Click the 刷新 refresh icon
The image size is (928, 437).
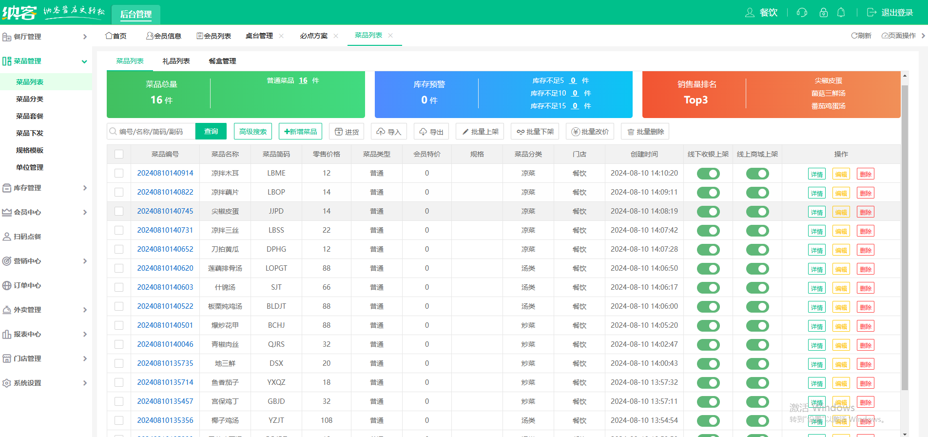coord(854,36)
